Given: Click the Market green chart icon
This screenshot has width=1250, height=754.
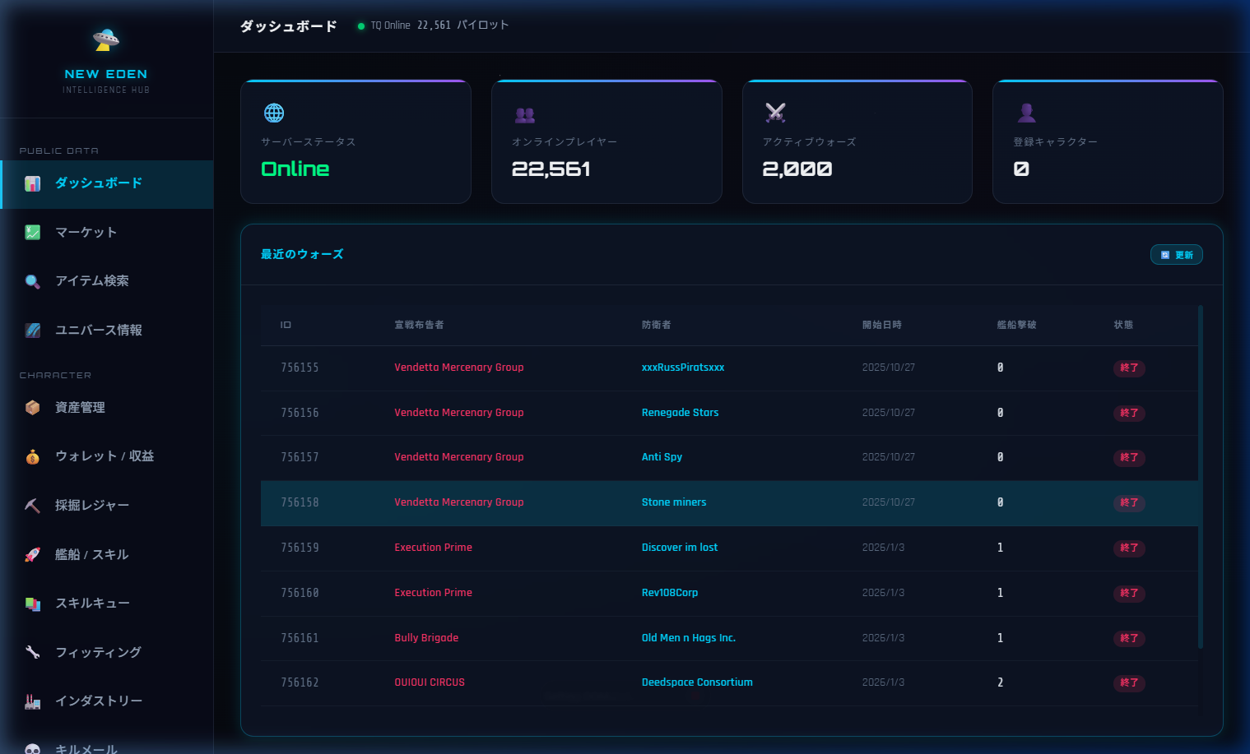Looking at the screenshot, I should (x=33, y=233).
